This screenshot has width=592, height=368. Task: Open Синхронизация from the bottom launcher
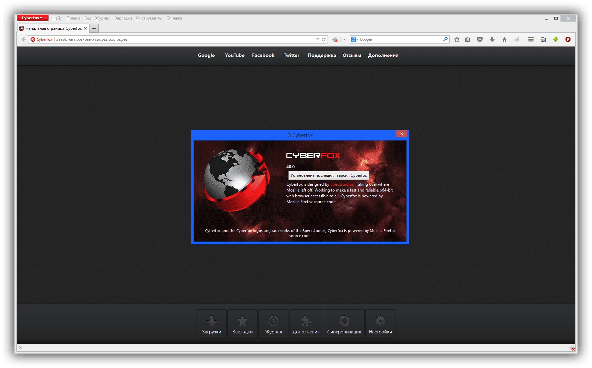(344, 324)
